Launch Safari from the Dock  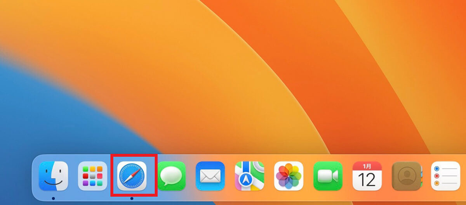(132, 176)
